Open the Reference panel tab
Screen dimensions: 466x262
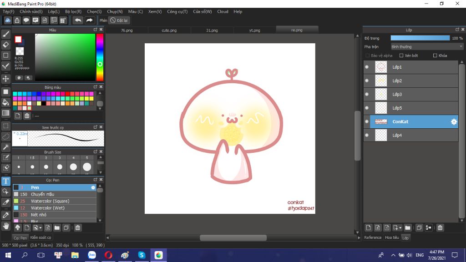373,237
